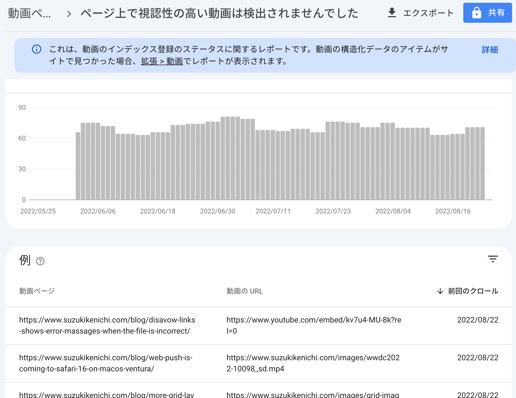Image resolution: width=516 pixels, height=398 pixels.
Task: Click the wwdc2022-10098_sd.mp4 video URL
Action: coord(313,363)
